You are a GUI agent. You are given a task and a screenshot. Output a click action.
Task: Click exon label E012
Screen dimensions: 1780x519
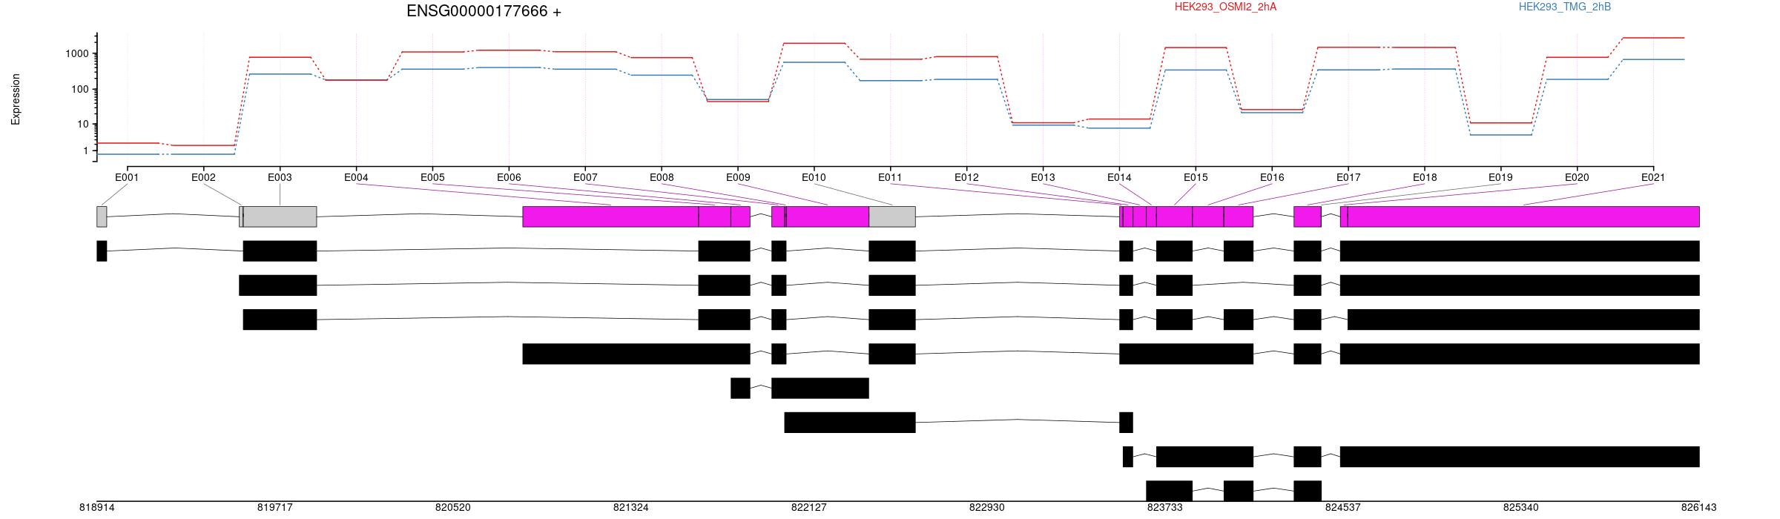966,177
